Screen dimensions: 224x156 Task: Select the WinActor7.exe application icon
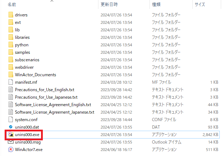[10, 150]
